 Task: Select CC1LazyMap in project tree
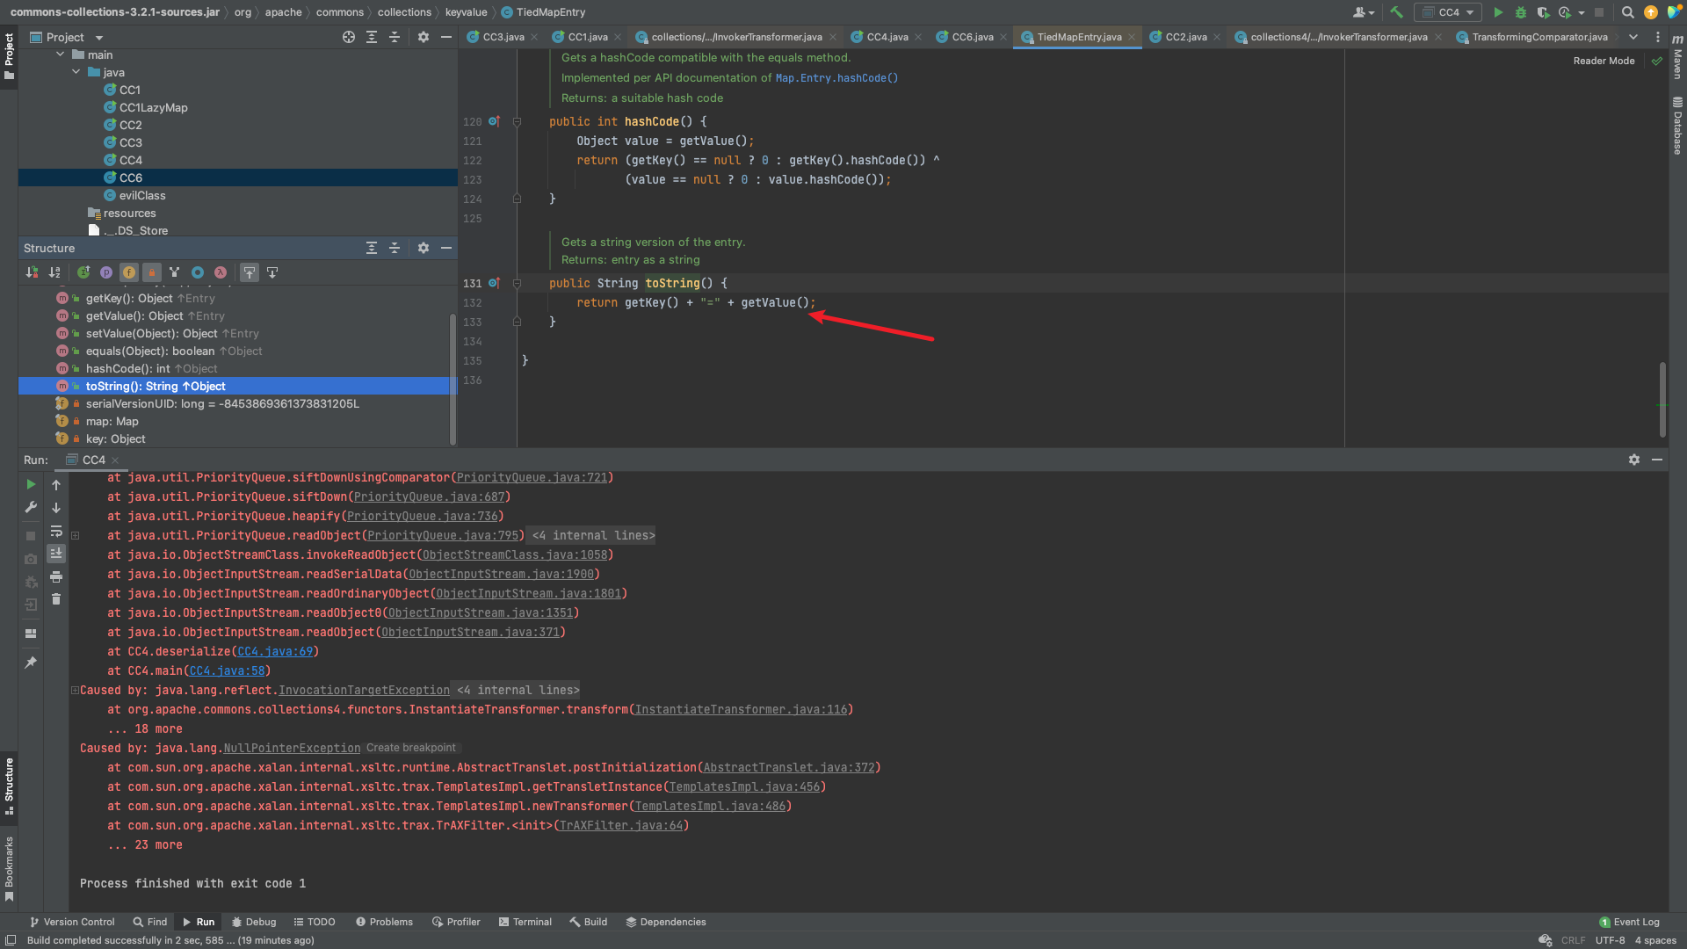click(153, 107)
